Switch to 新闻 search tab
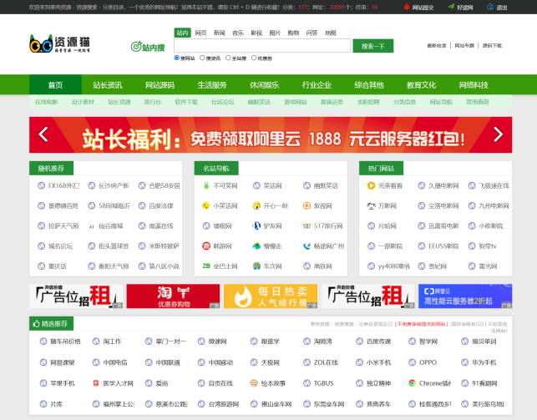Screen dimensions: 537x420 [x=219, y=33]
